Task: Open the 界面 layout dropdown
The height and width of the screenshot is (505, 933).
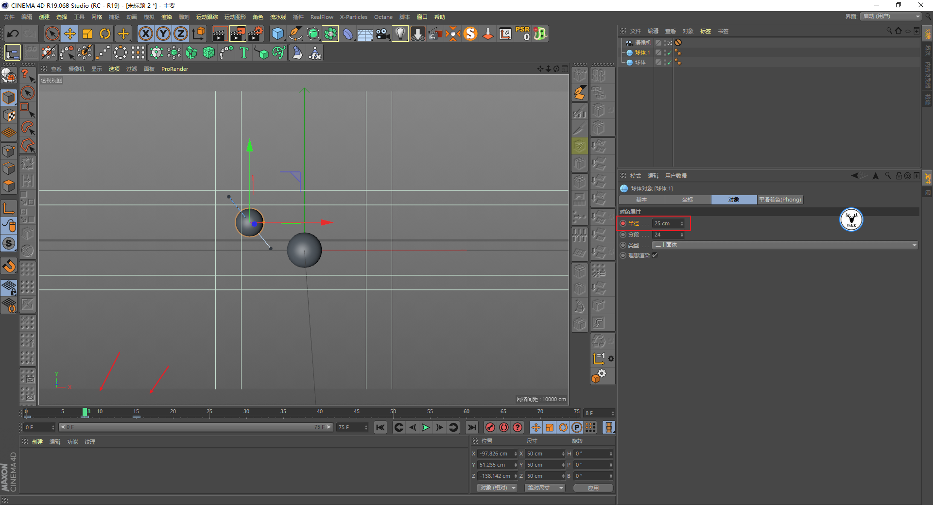Action: pos(891,17)
